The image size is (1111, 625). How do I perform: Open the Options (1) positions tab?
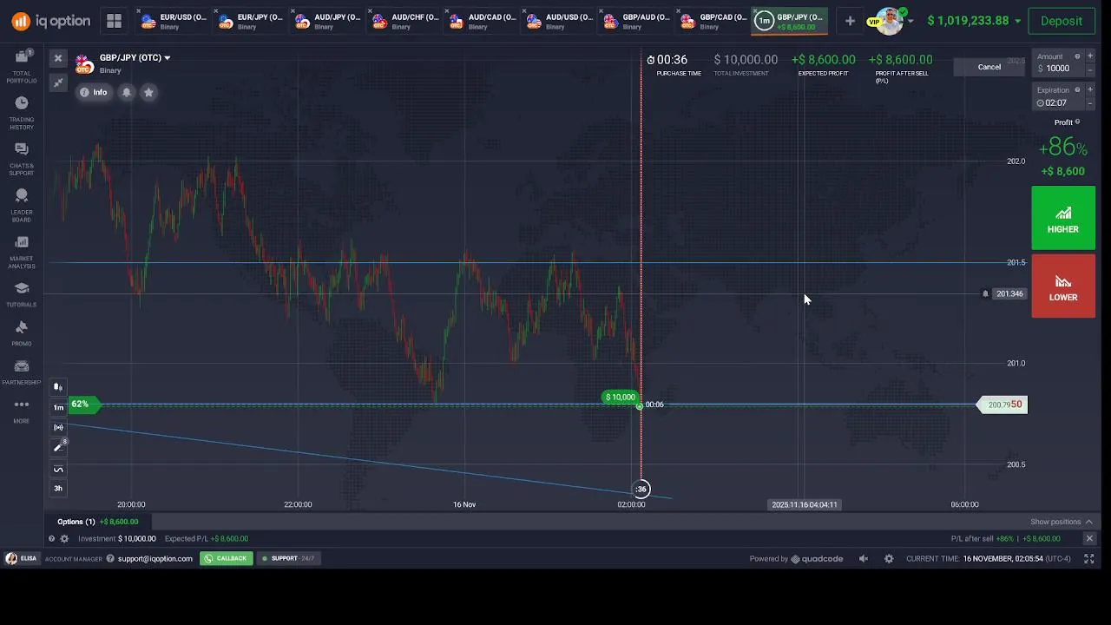tap(97, 522)
